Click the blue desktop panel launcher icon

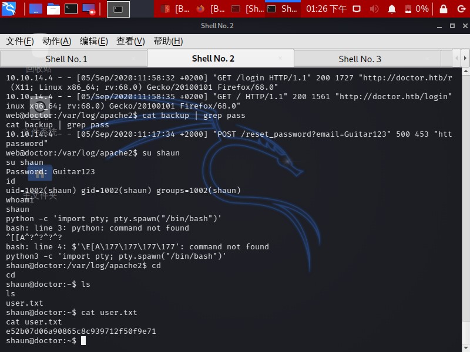click(x=36, y=9)
